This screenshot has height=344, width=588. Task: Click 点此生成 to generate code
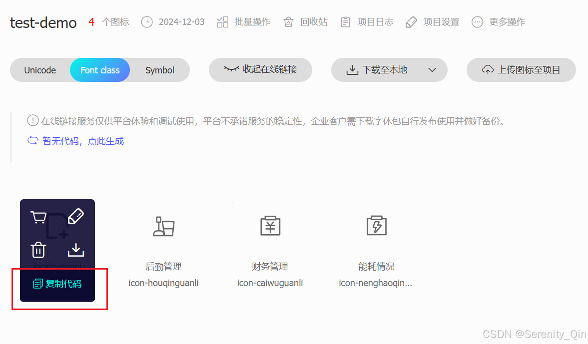pyautogui.click(x=105, y=141)
